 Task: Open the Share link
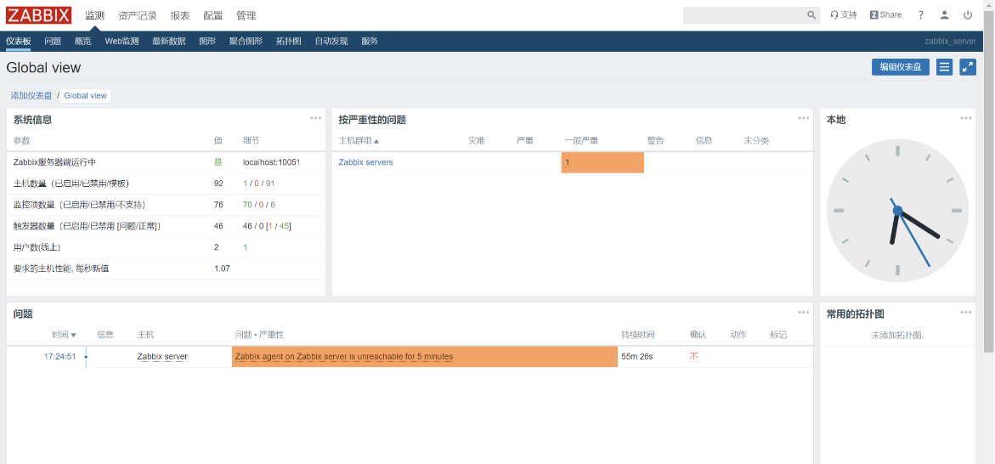coord(885,15)
